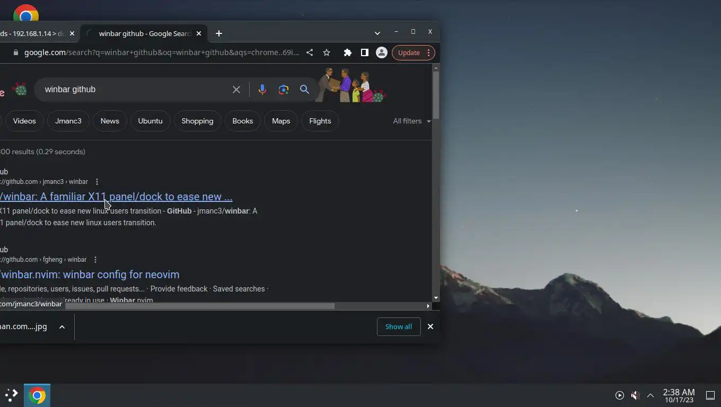Click the show desktop icon

coord(710,395)
